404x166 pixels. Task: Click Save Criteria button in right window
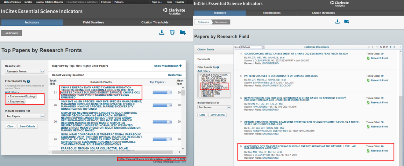point(217,115)
